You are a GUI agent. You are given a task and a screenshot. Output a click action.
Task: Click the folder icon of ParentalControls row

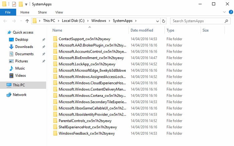click(55, 121)
